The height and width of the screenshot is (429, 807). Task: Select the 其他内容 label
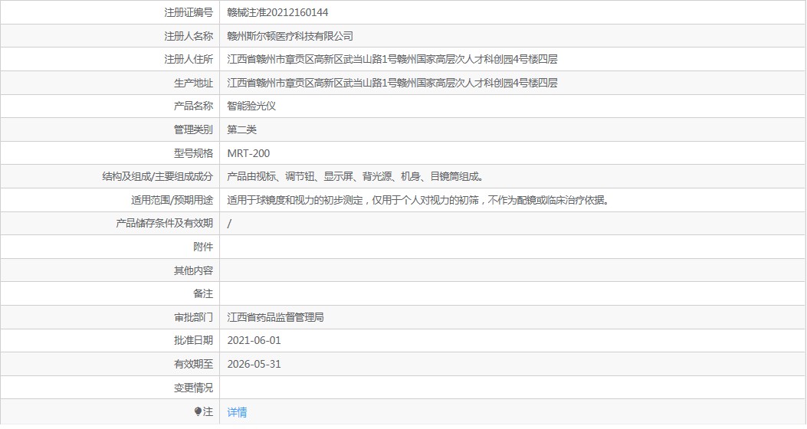[194, 270]
